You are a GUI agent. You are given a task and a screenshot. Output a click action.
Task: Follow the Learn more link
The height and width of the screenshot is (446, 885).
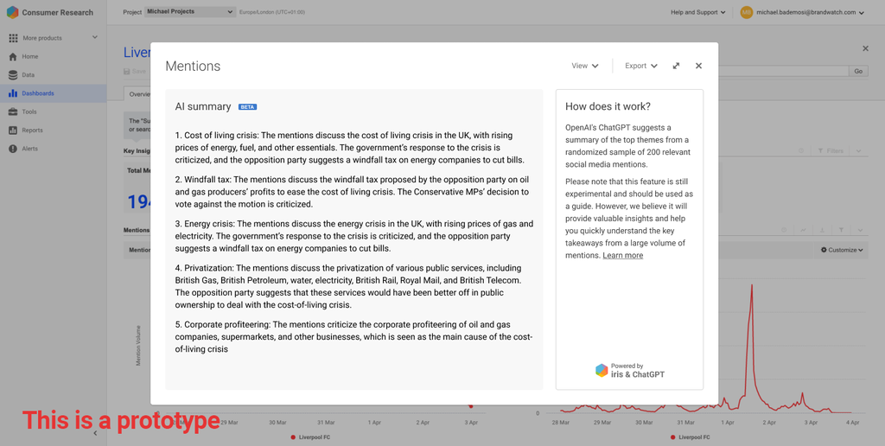coord(622,256)
